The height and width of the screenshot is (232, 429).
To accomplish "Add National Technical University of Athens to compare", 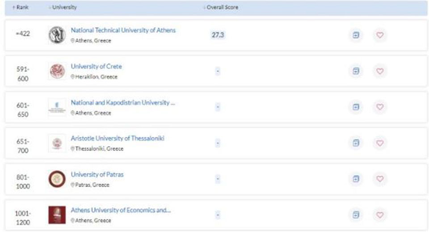I will click(356, 35).
